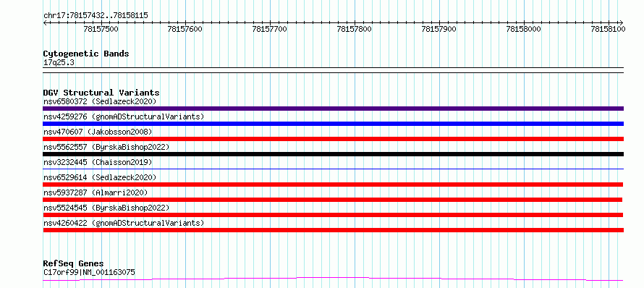Click the red nsv5524545 variant bar
The width and height of the screenshot is (644, 288).
pyautogui.click(x=333, y=215)
